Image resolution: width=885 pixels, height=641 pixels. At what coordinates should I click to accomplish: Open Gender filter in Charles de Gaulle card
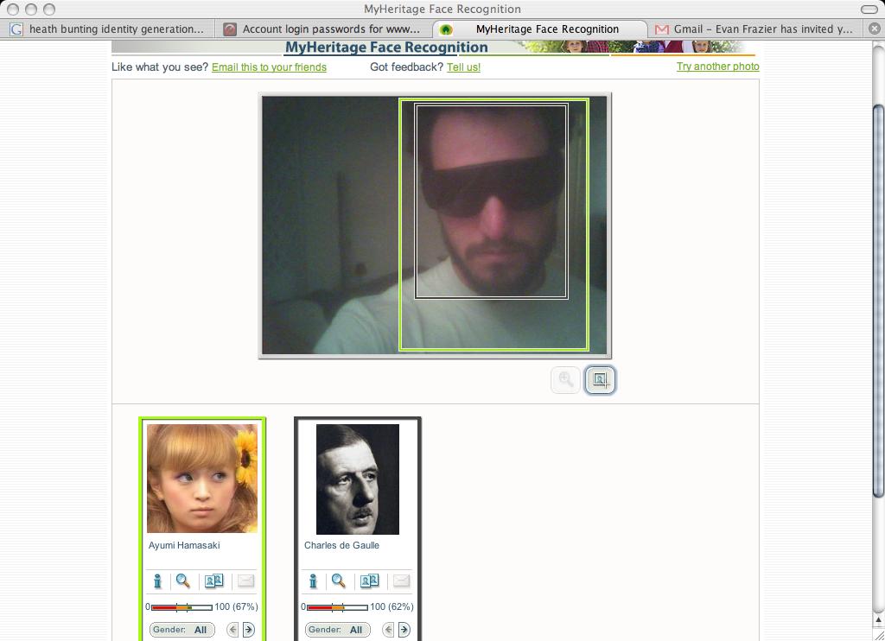click(338, 630)
